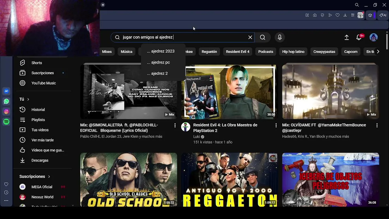This screenshot has width=389, height=219.
Task: Click the YouTube upload arrow icon
Action: click(346, 37)
